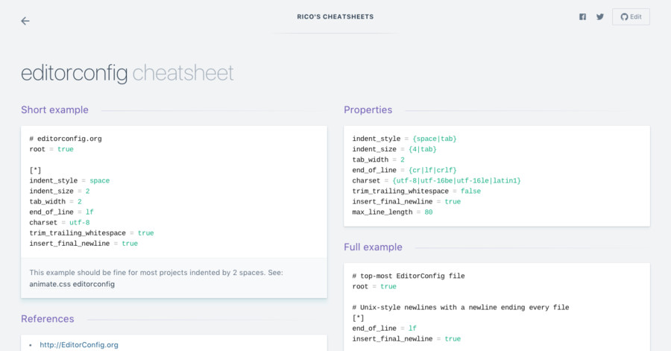The width and height of the screenshot is (671, 351).
Task: Click the trim_trailing_whitespace = false property
Action: tap(416, 191)
